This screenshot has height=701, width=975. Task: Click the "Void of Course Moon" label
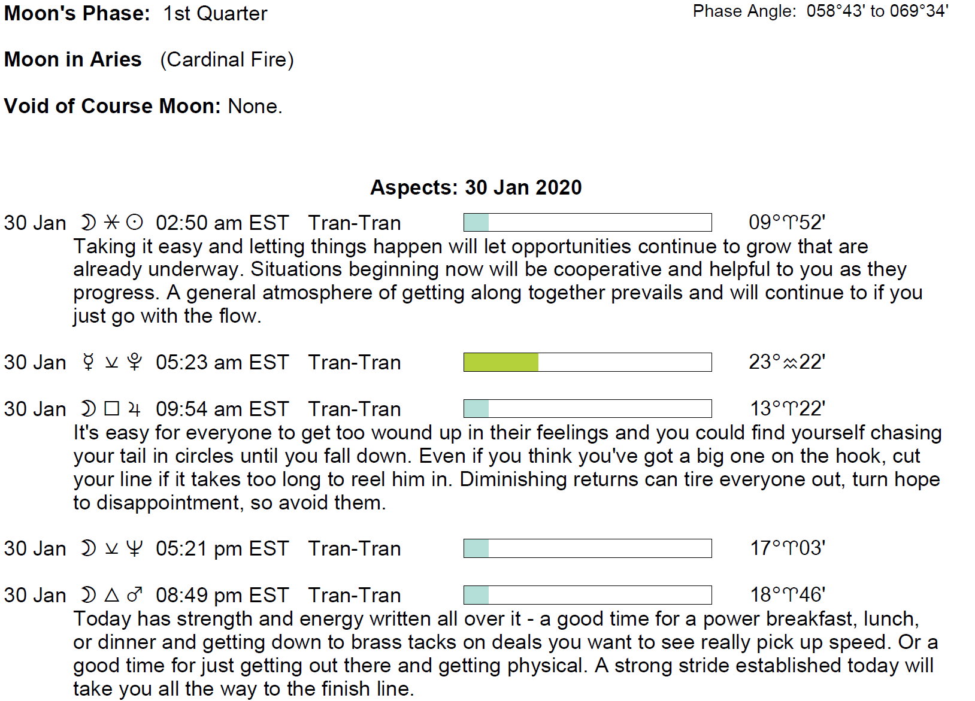[113, 106]
